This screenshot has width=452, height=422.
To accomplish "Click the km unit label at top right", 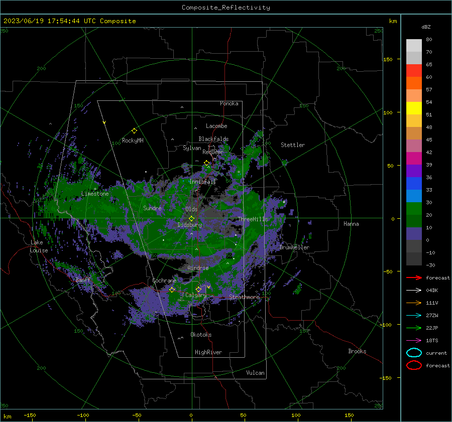I will (x=393, y=21).
